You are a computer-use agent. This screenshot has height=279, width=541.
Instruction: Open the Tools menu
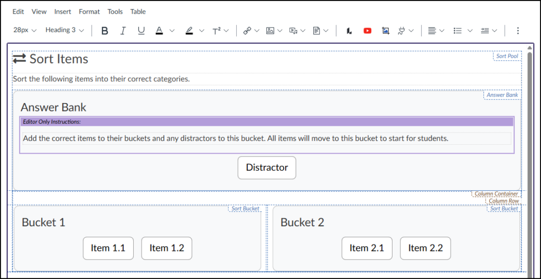tap(115, 12)
